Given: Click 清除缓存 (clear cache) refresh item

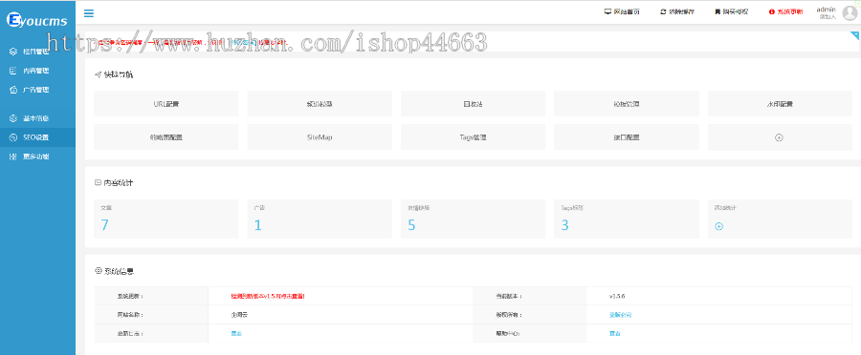Looking at the screenshot, I should (676, 11).
